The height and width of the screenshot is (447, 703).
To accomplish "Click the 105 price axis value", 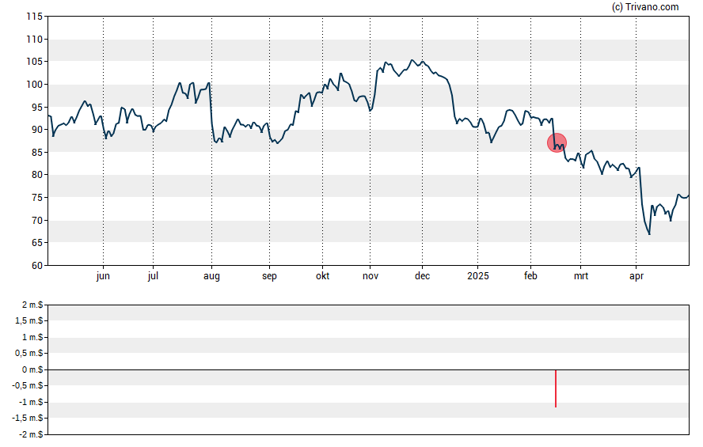I will point(35,62).
